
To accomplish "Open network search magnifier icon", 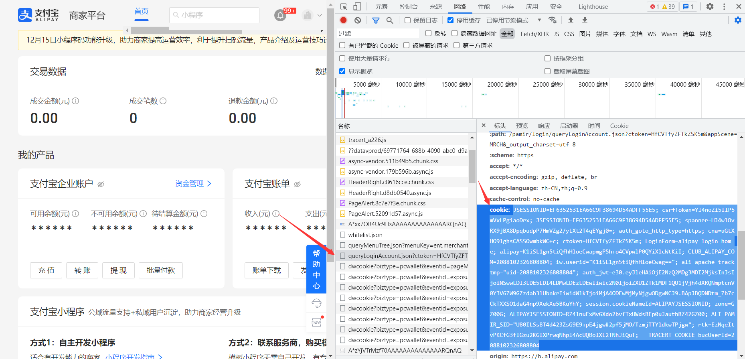I will (x=390, y=20).
